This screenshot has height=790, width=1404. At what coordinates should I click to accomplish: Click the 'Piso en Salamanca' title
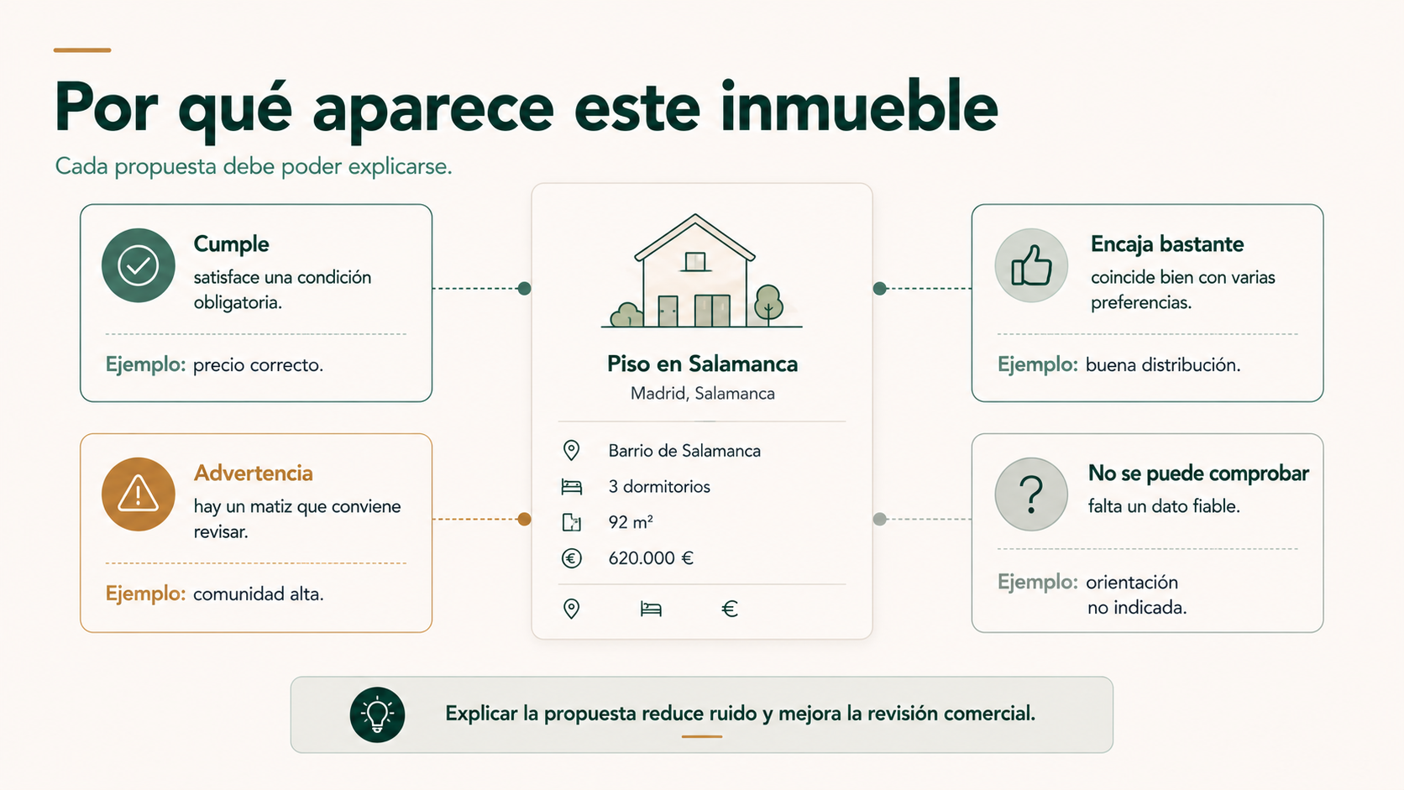click(702, 364)
